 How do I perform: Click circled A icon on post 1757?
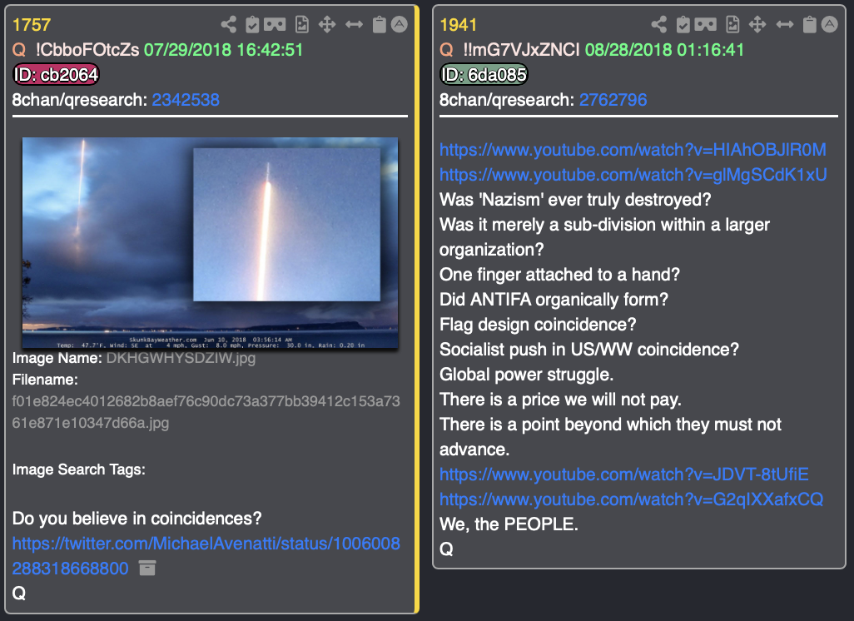coord(400,24)
